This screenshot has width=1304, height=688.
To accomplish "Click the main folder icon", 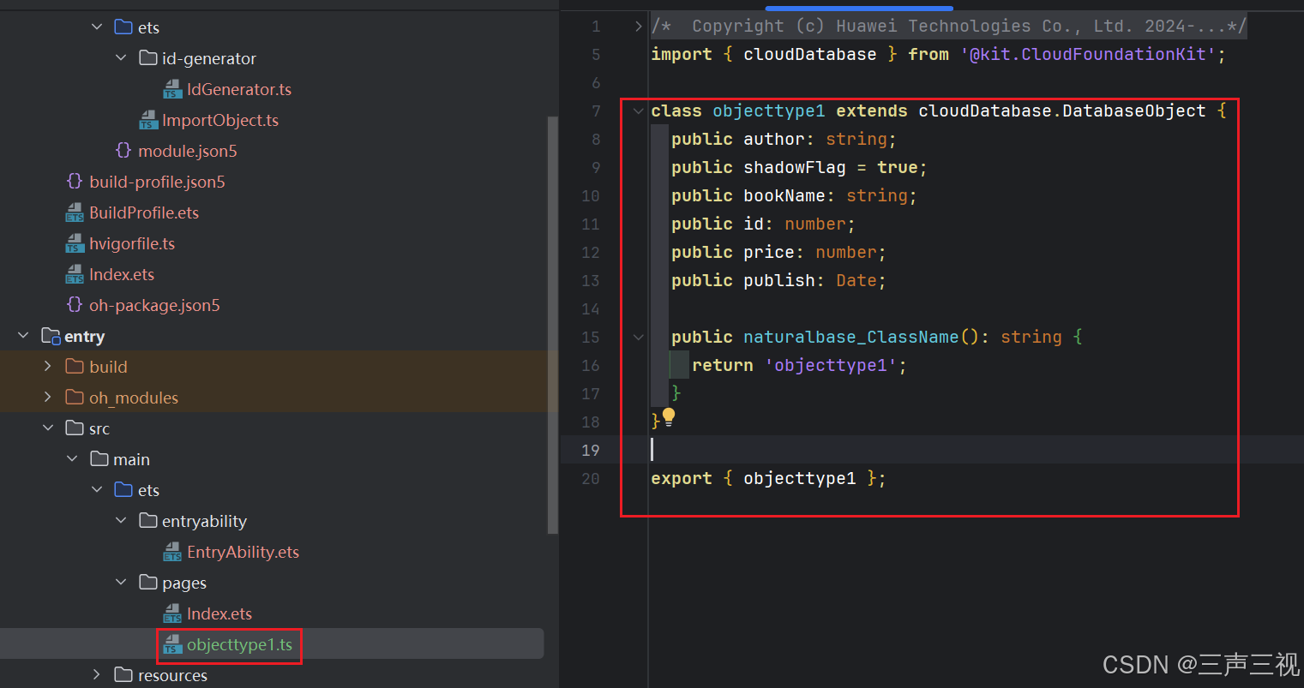I will (99, 459).
